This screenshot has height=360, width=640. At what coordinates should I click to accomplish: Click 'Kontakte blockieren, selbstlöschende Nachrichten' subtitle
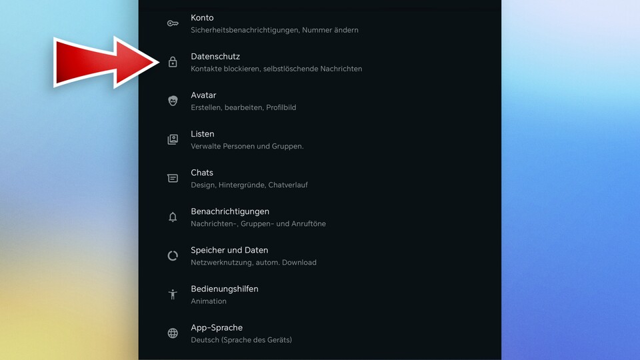(x=277, y=69)
